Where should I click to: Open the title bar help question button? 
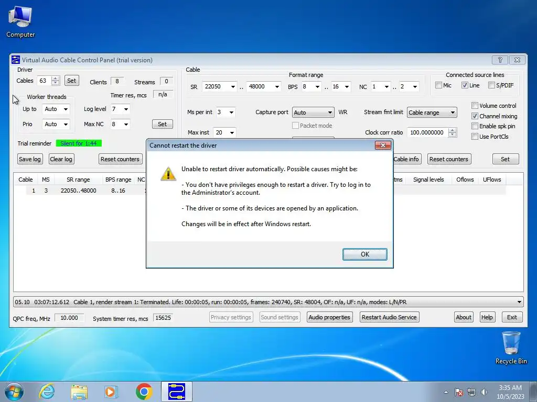[500, 60]
